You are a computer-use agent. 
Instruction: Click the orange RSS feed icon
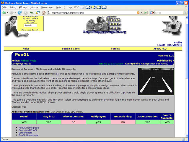coord(138,13)
